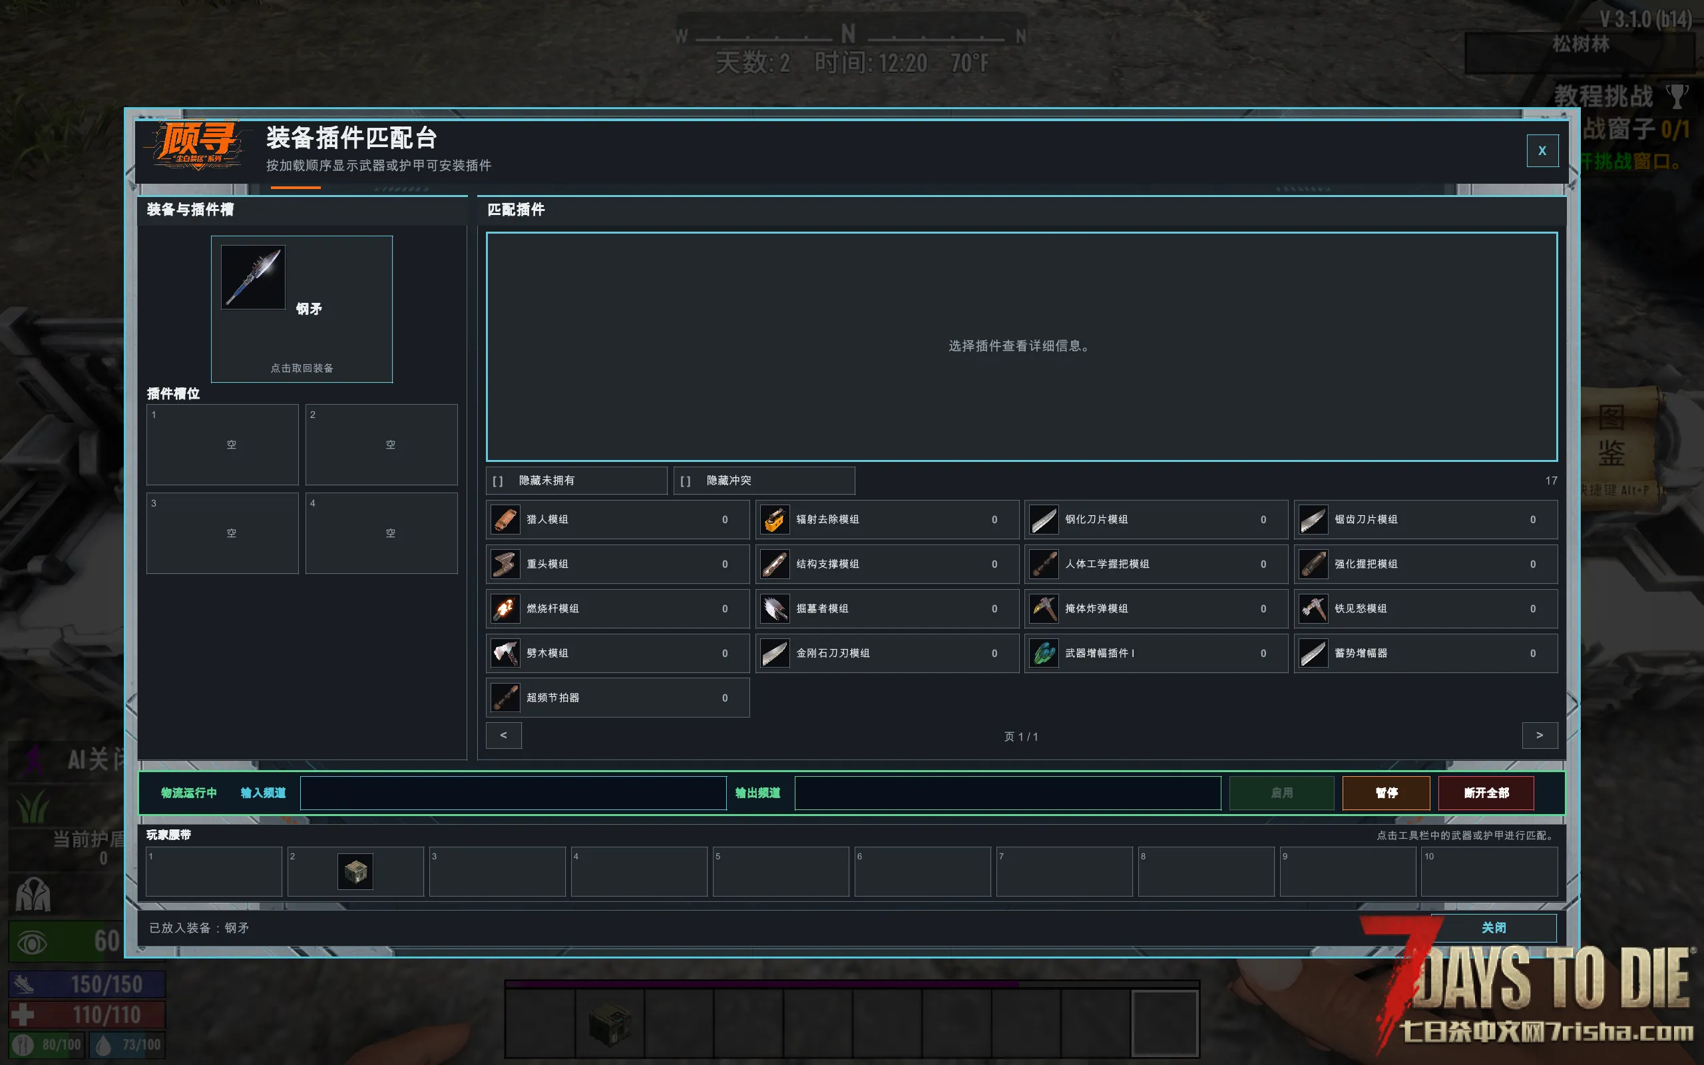1704x1065 pixels.
Task: Choose the 武器增幅插件 I icon
Action: [1044, 654]
